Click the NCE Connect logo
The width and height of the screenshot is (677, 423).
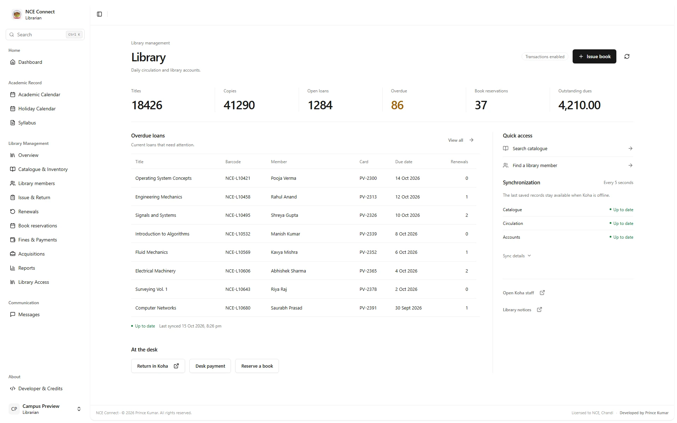point(17,14)
